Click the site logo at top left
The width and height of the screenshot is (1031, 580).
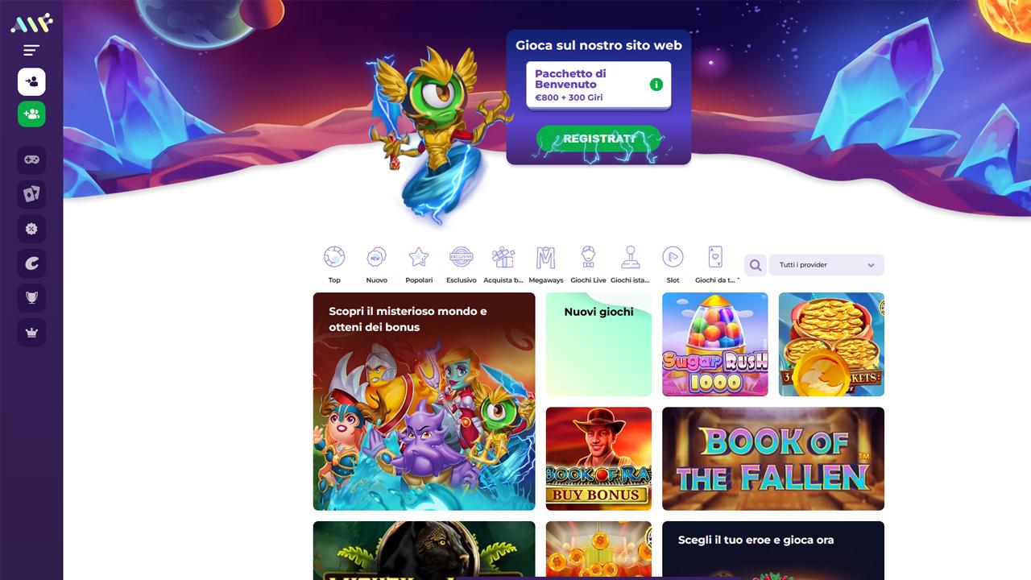pyautogui.click(x=31, y=23)
